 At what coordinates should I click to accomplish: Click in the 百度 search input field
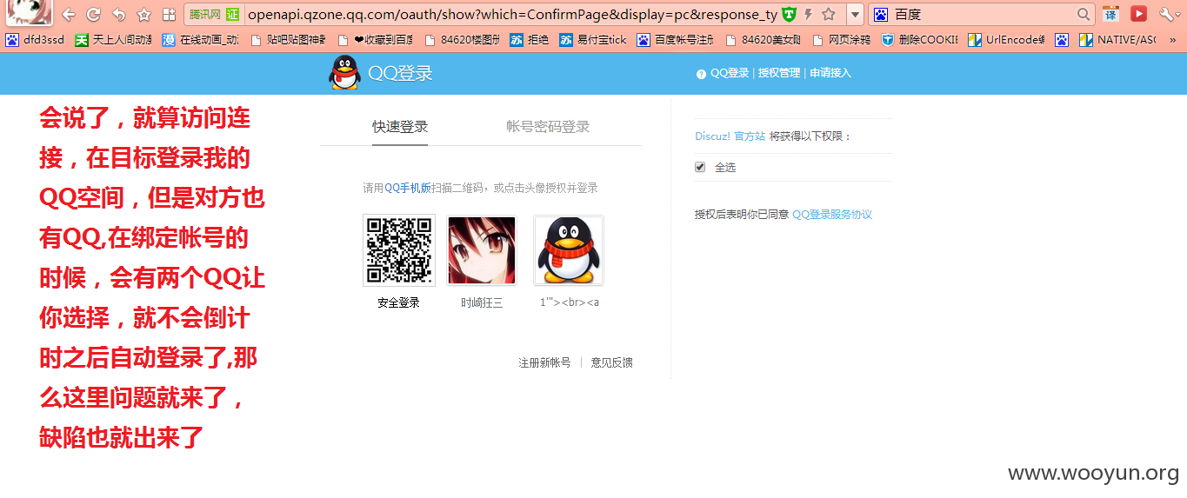984,15
